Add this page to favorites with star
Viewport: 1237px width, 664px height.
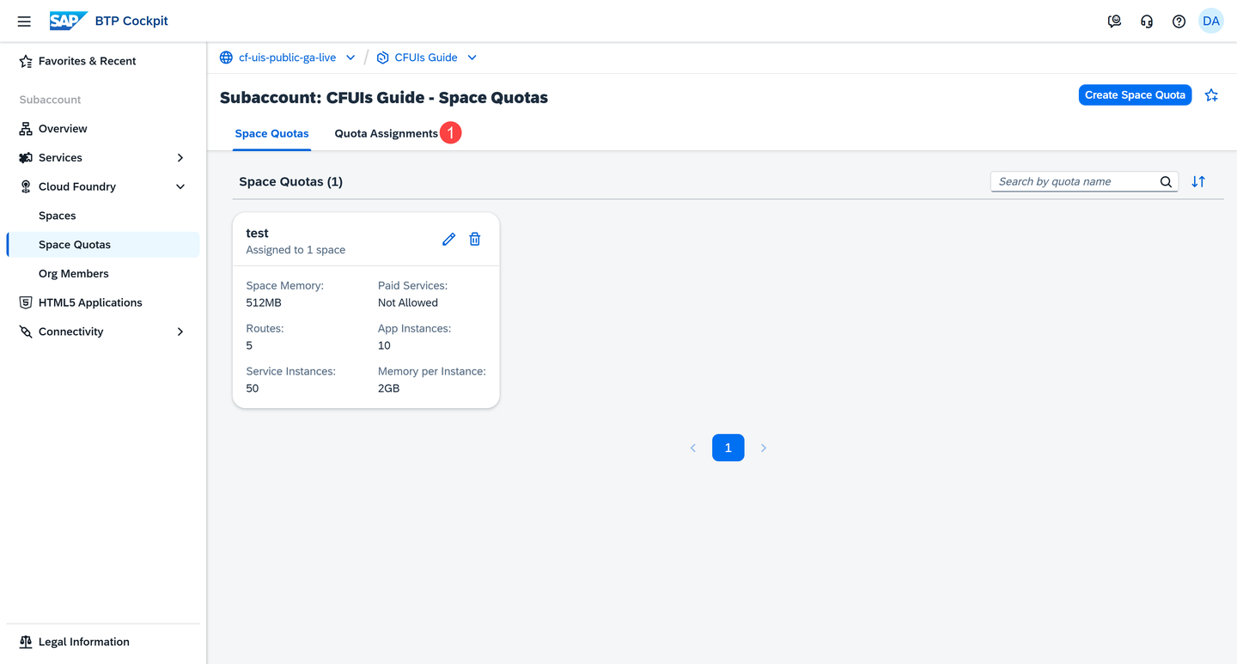pyautogui.click(x=1211, y=95)
